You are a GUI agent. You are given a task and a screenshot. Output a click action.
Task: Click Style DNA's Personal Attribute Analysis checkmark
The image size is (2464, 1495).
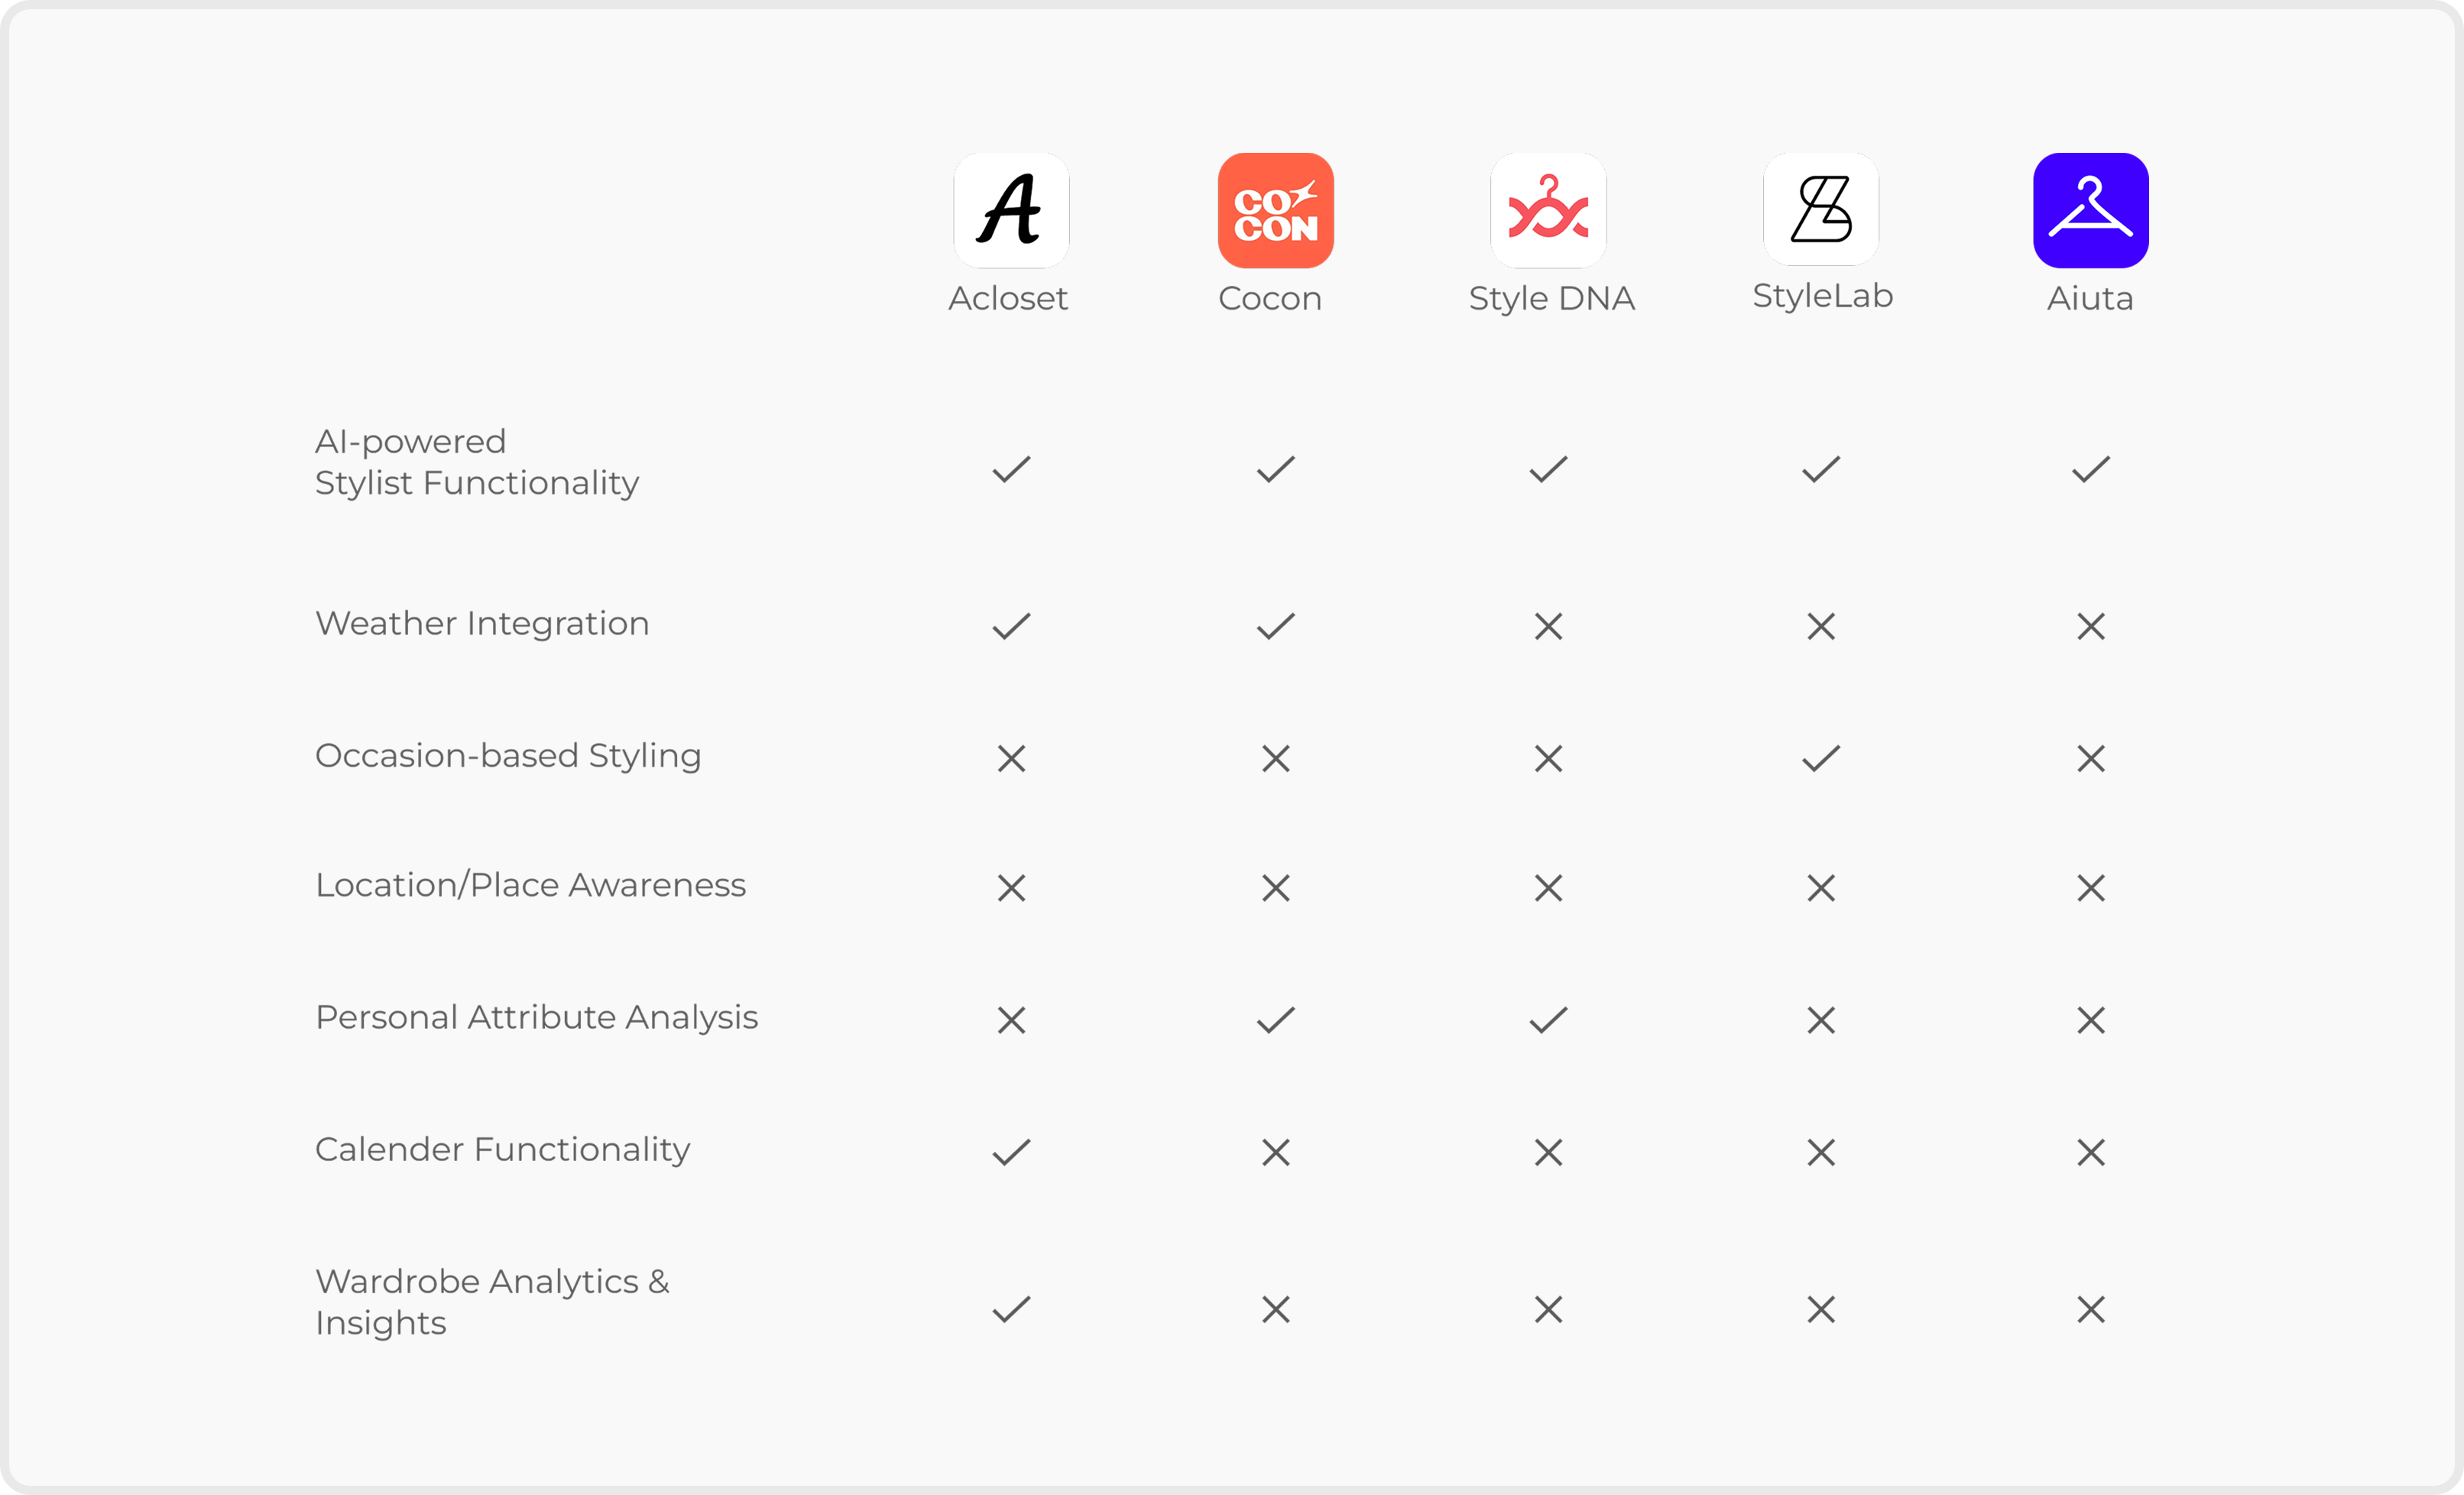(1548, 1020)
